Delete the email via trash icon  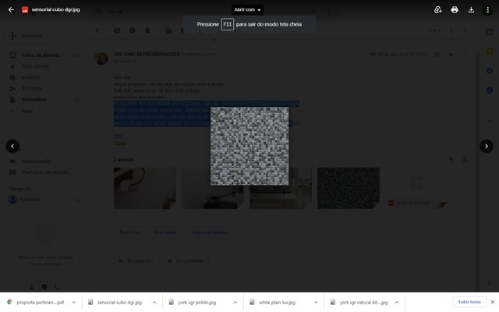tap(147, 30)
